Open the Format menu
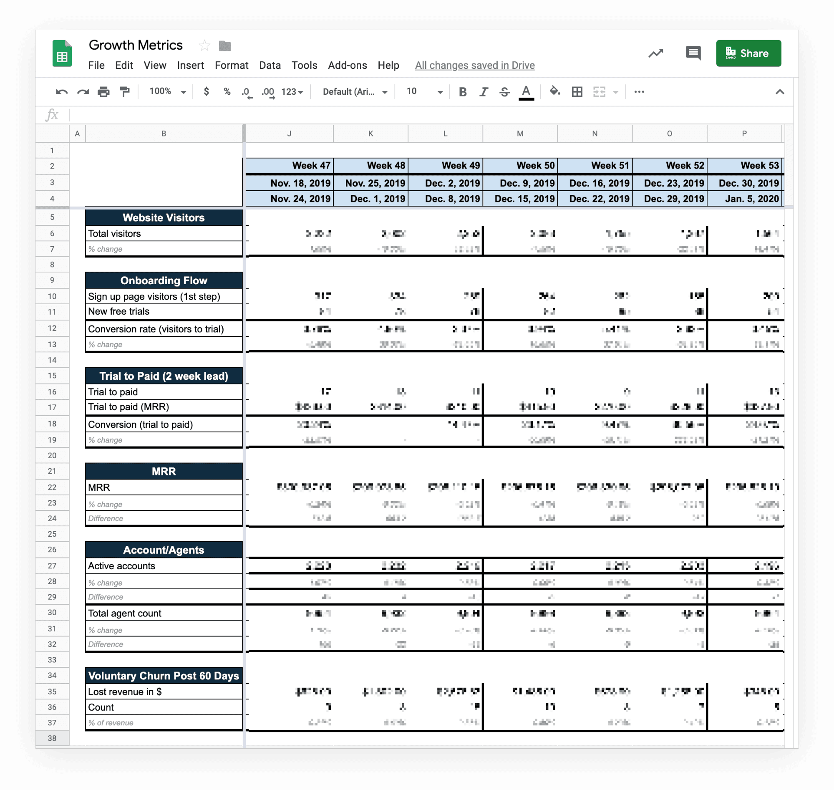 (x=231, y=65)
